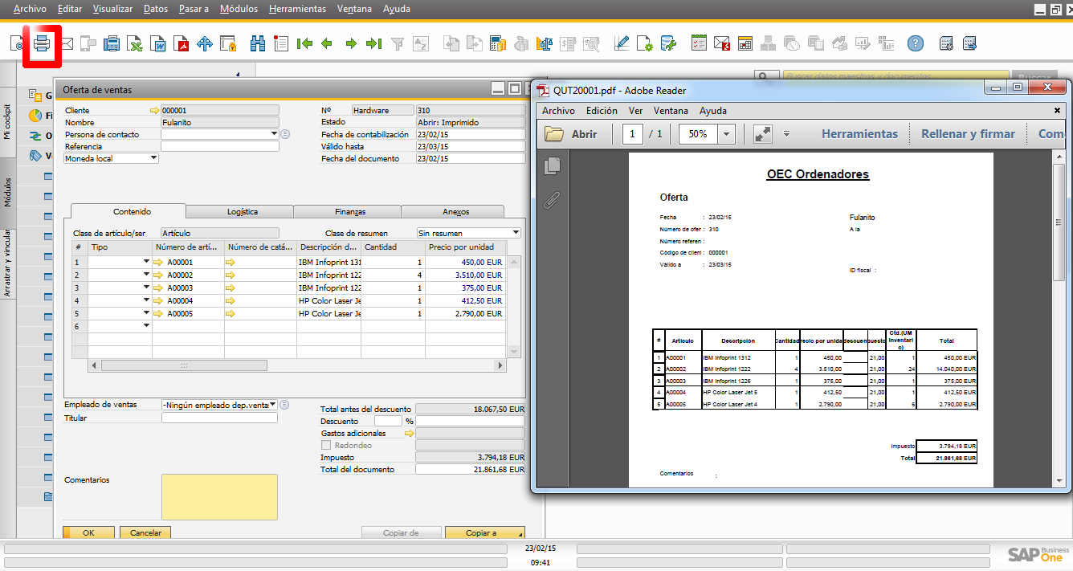Open the Moneda local dropdown

click(x=154, y=158)
